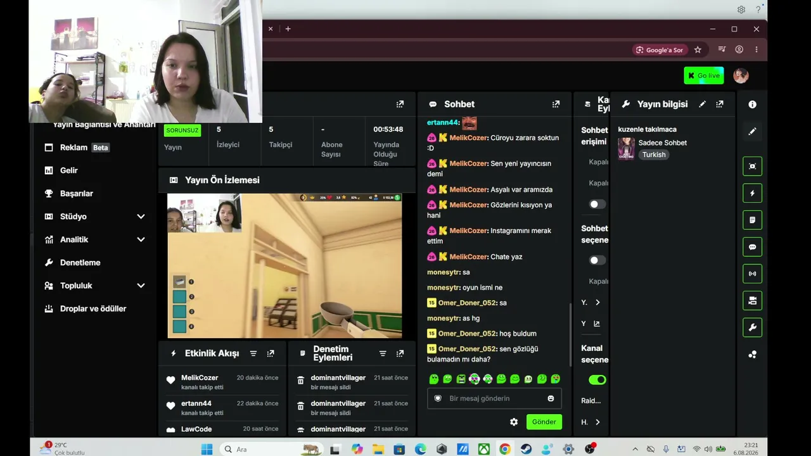
Task: Toggle the lightning bolt panel icon in right sidebar
Action: [x=752, y=193]
